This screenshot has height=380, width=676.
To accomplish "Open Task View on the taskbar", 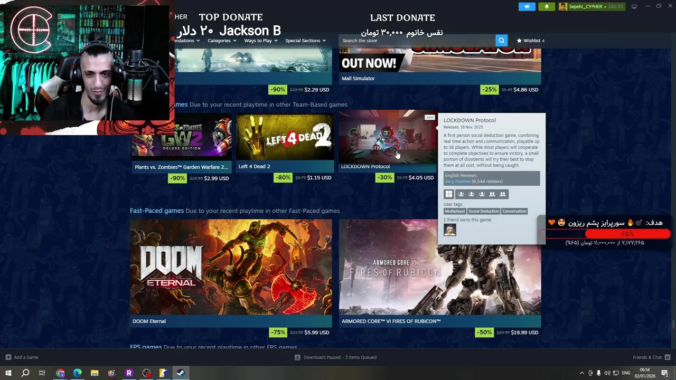I will pos(42,373).
